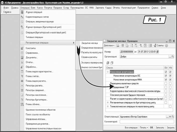Image resolution: width=177 pixels, height=132 pixels.
Task: Click the Обработки menu icon
Action: [x=22, y=67]
